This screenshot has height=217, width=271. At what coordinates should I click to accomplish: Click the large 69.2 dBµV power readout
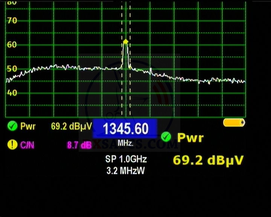[x=208, y=160]
